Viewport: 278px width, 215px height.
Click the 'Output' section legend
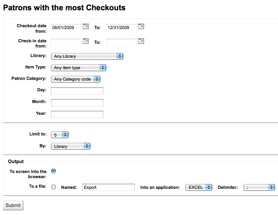point(16,161)
